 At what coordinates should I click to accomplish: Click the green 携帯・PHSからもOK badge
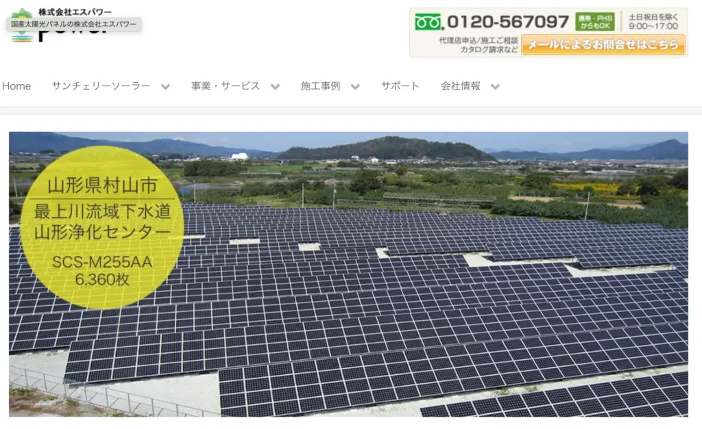[x=595, y=21]
